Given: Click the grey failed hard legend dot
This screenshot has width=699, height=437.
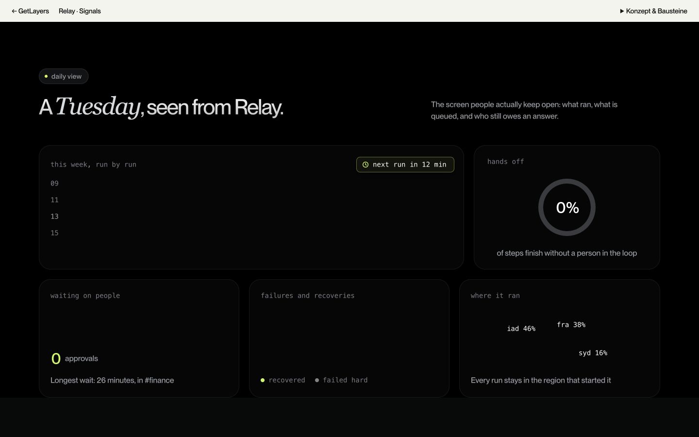Looking at the screenshot, I should (x=317, y=380).
